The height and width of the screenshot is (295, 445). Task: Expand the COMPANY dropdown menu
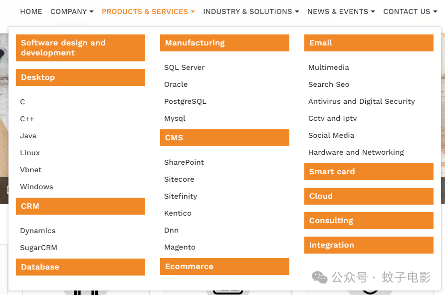(x=72, y=11)
